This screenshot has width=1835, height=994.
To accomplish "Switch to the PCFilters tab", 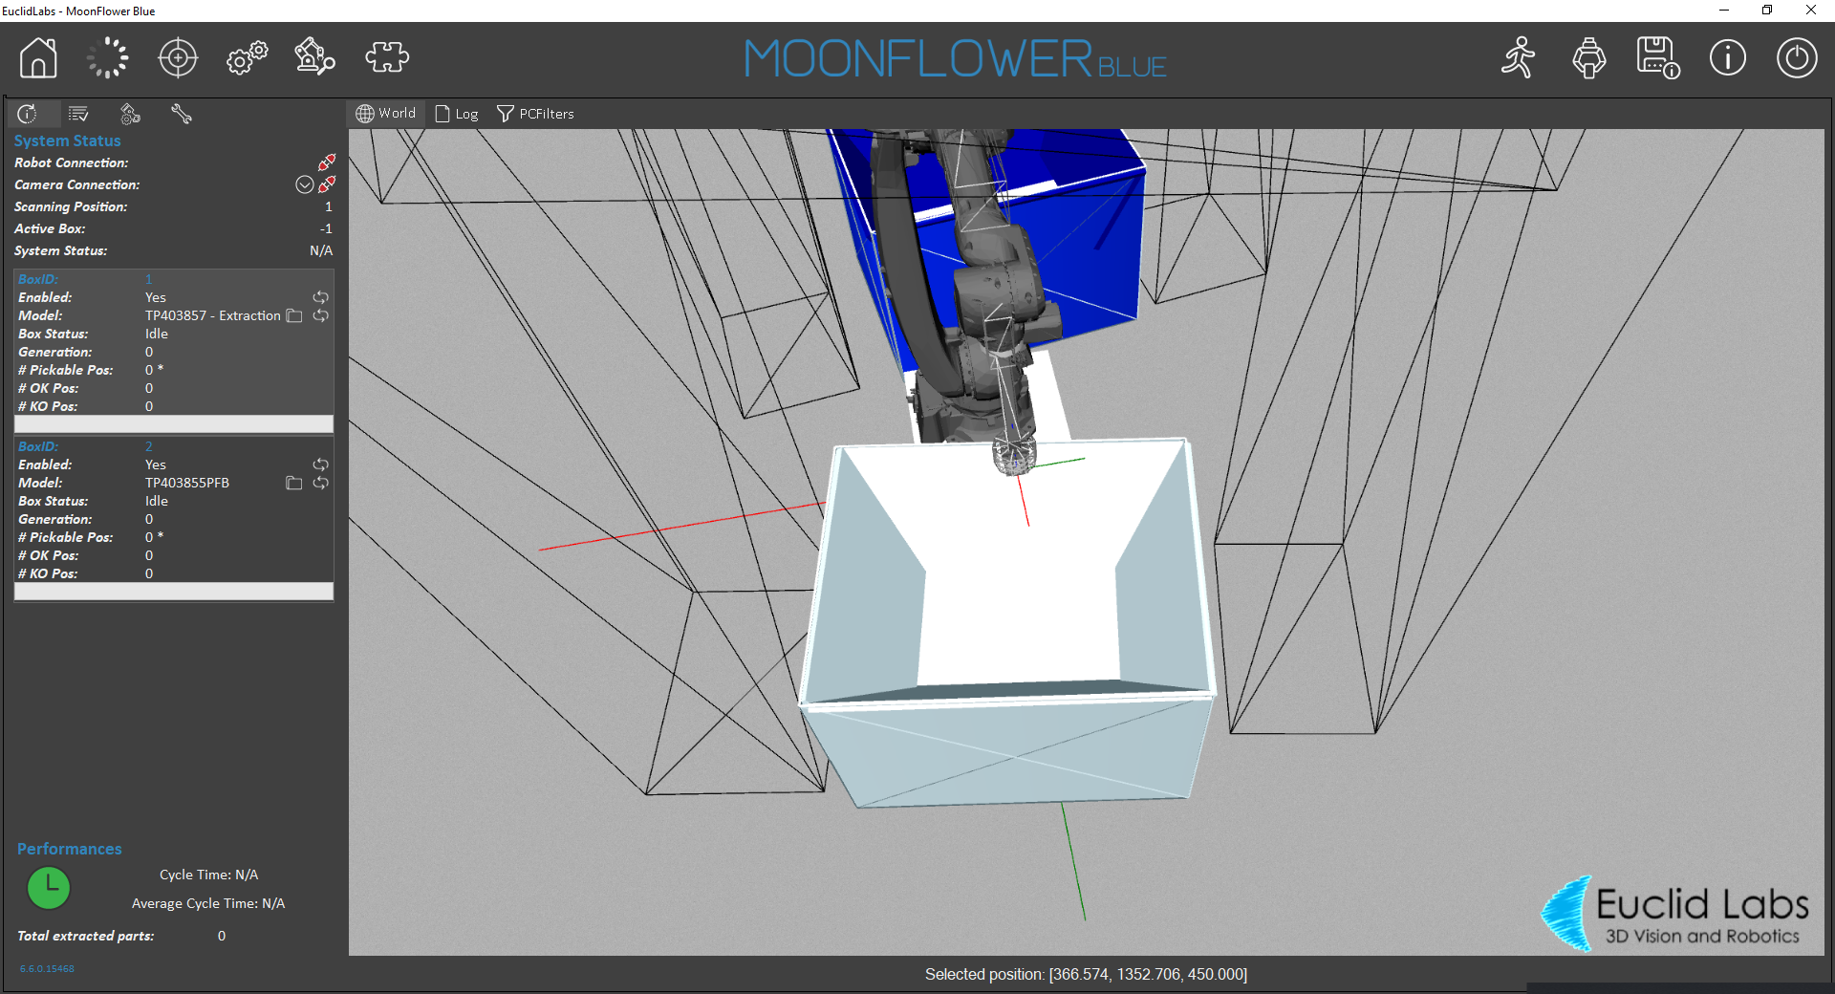I will 535,114.
